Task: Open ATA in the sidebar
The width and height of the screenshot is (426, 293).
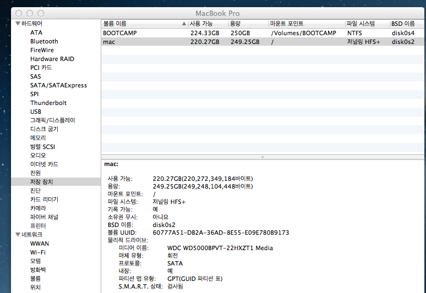Action: (x=36, y=32)
